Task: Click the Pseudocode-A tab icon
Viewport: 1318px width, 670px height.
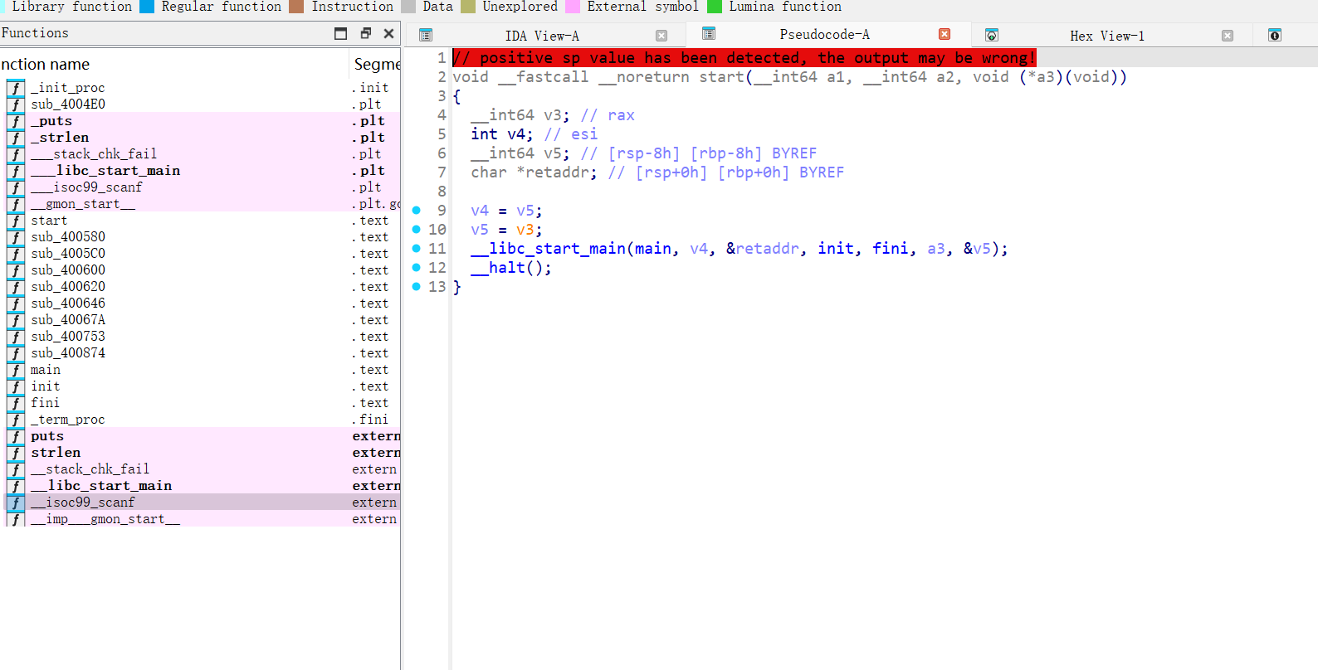Action: [x=709, y=33]
